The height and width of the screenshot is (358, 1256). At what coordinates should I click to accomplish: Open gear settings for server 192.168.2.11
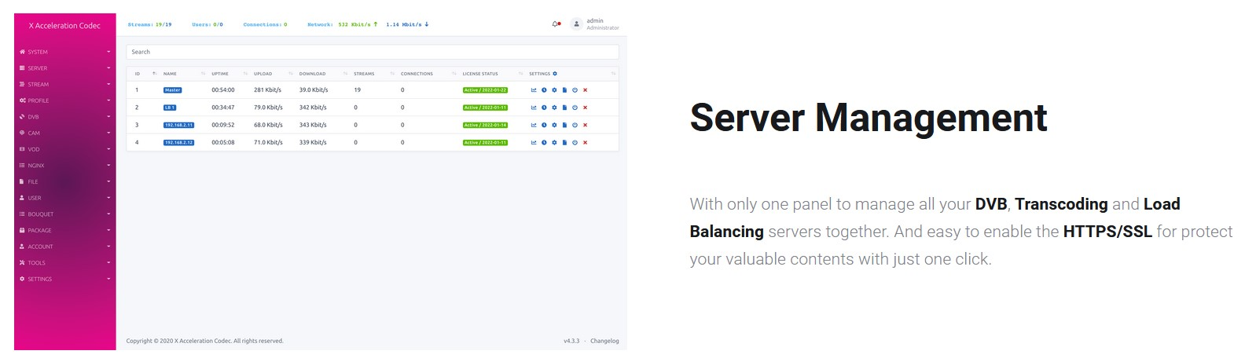click(554, 125)
